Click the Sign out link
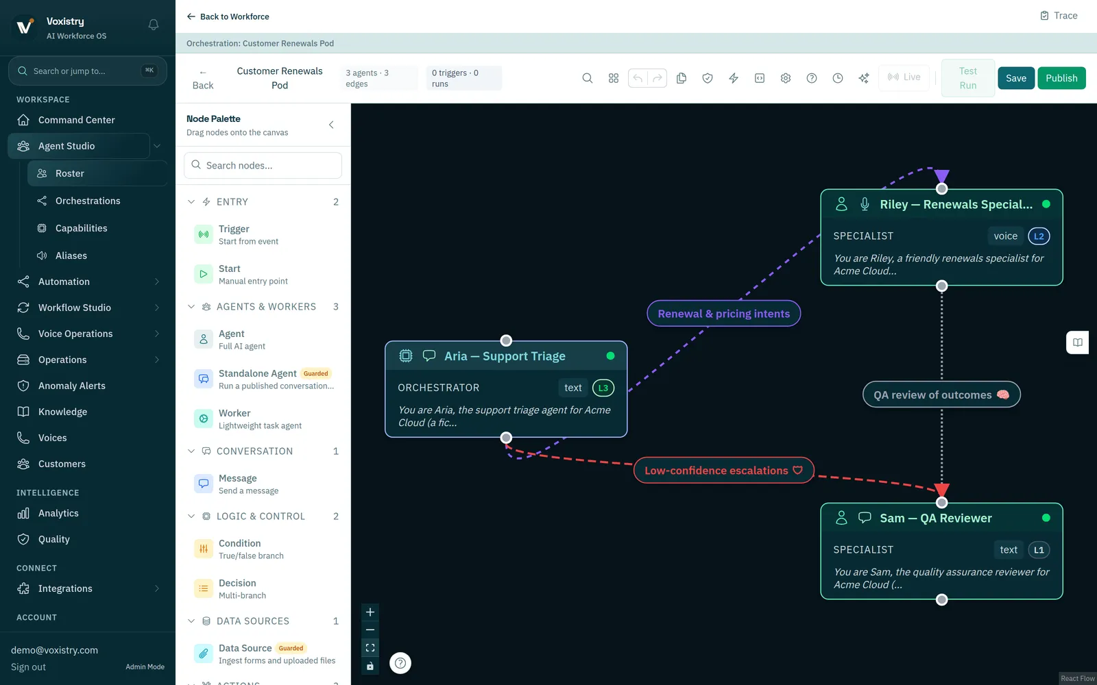The height and width of the screenshot is (685, 1097). (28, 667)
